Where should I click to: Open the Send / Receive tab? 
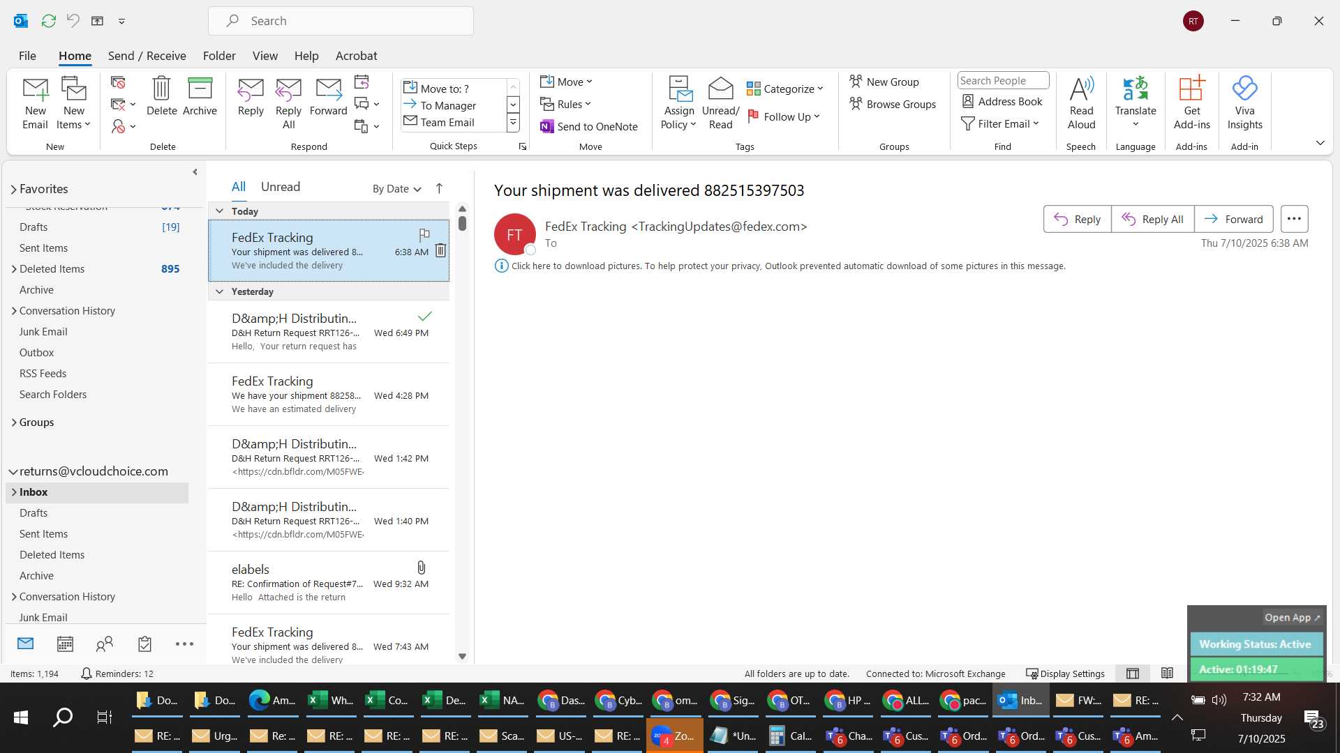pyautogui.click(x=147, y=56)
